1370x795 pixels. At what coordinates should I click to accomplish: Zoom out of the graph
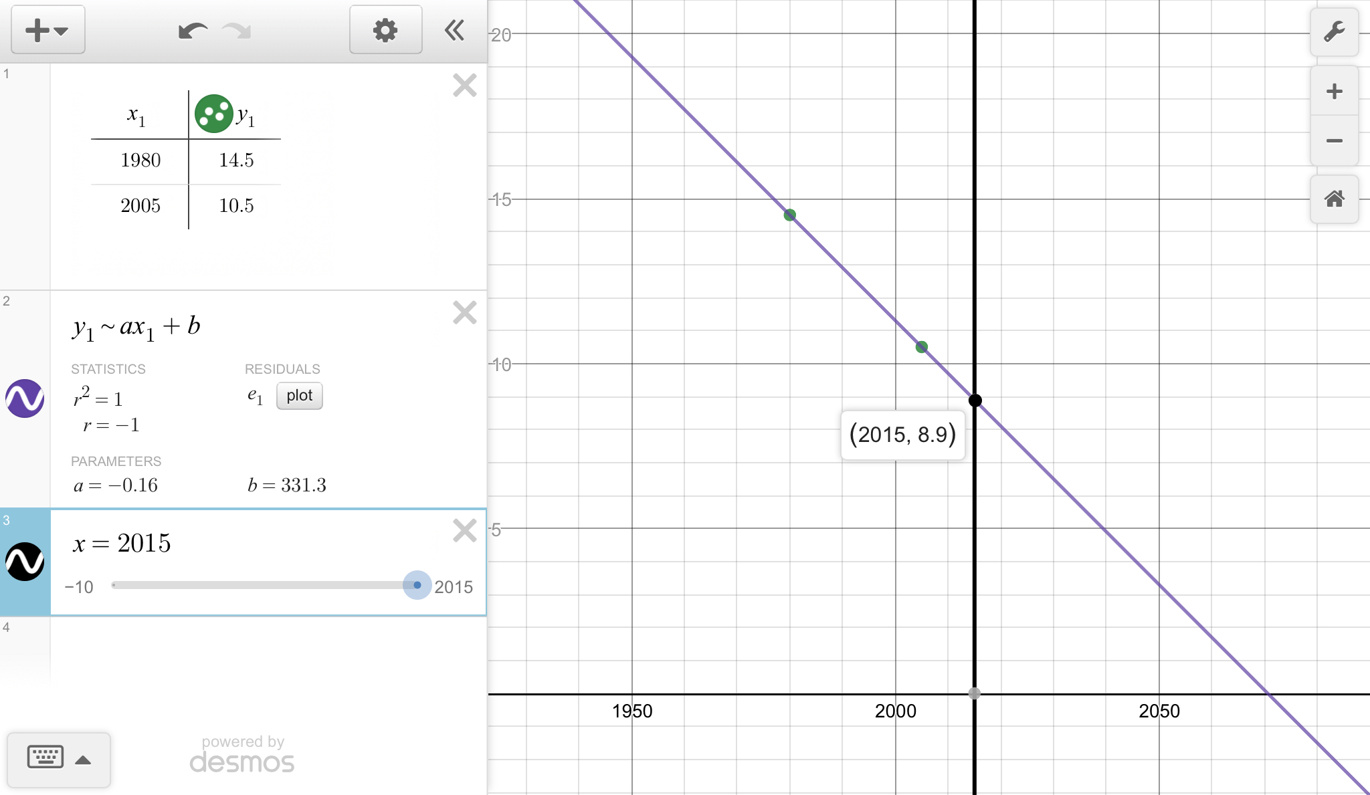(1334, 140)
